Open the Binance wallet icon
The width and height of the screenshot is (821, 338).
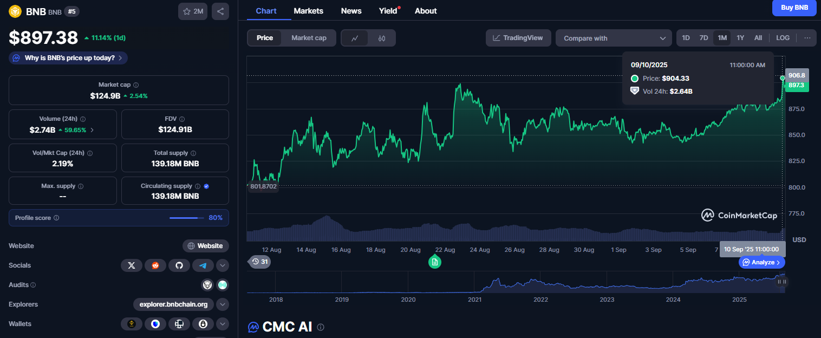132,324
